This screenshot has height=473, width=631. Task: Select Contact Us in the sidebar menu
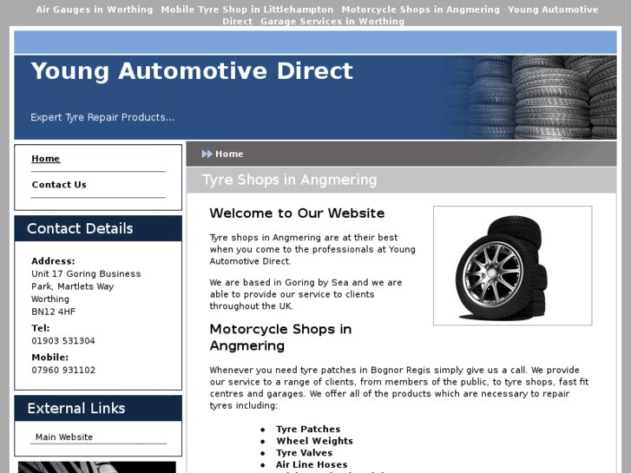coord(59,184)
